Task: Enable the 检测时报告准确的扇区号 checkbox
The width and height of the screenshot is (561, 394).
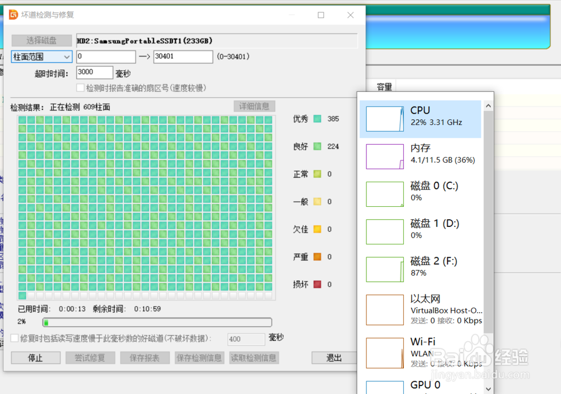Action: (x=79, y=87)
